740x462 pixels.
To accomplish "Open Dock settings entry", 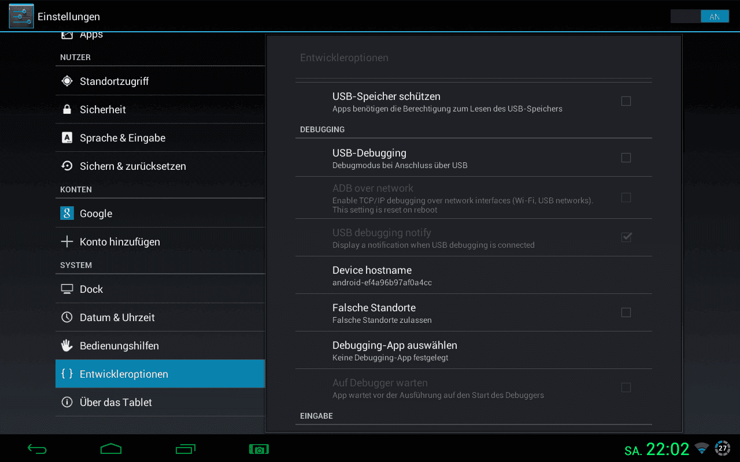I will (160, 289).
